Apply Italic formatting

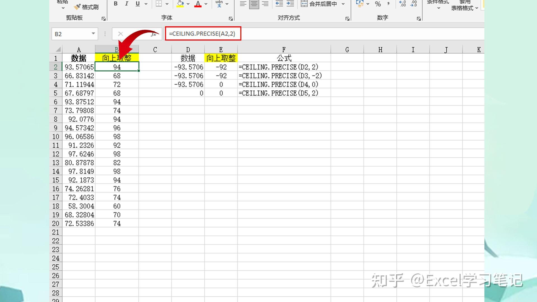[126, 4]
